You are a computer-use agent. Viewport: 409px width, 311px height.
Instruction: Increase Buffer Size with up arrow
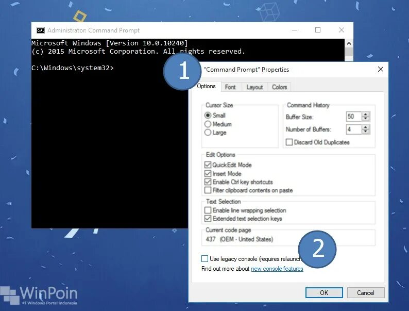click(366, 114)
